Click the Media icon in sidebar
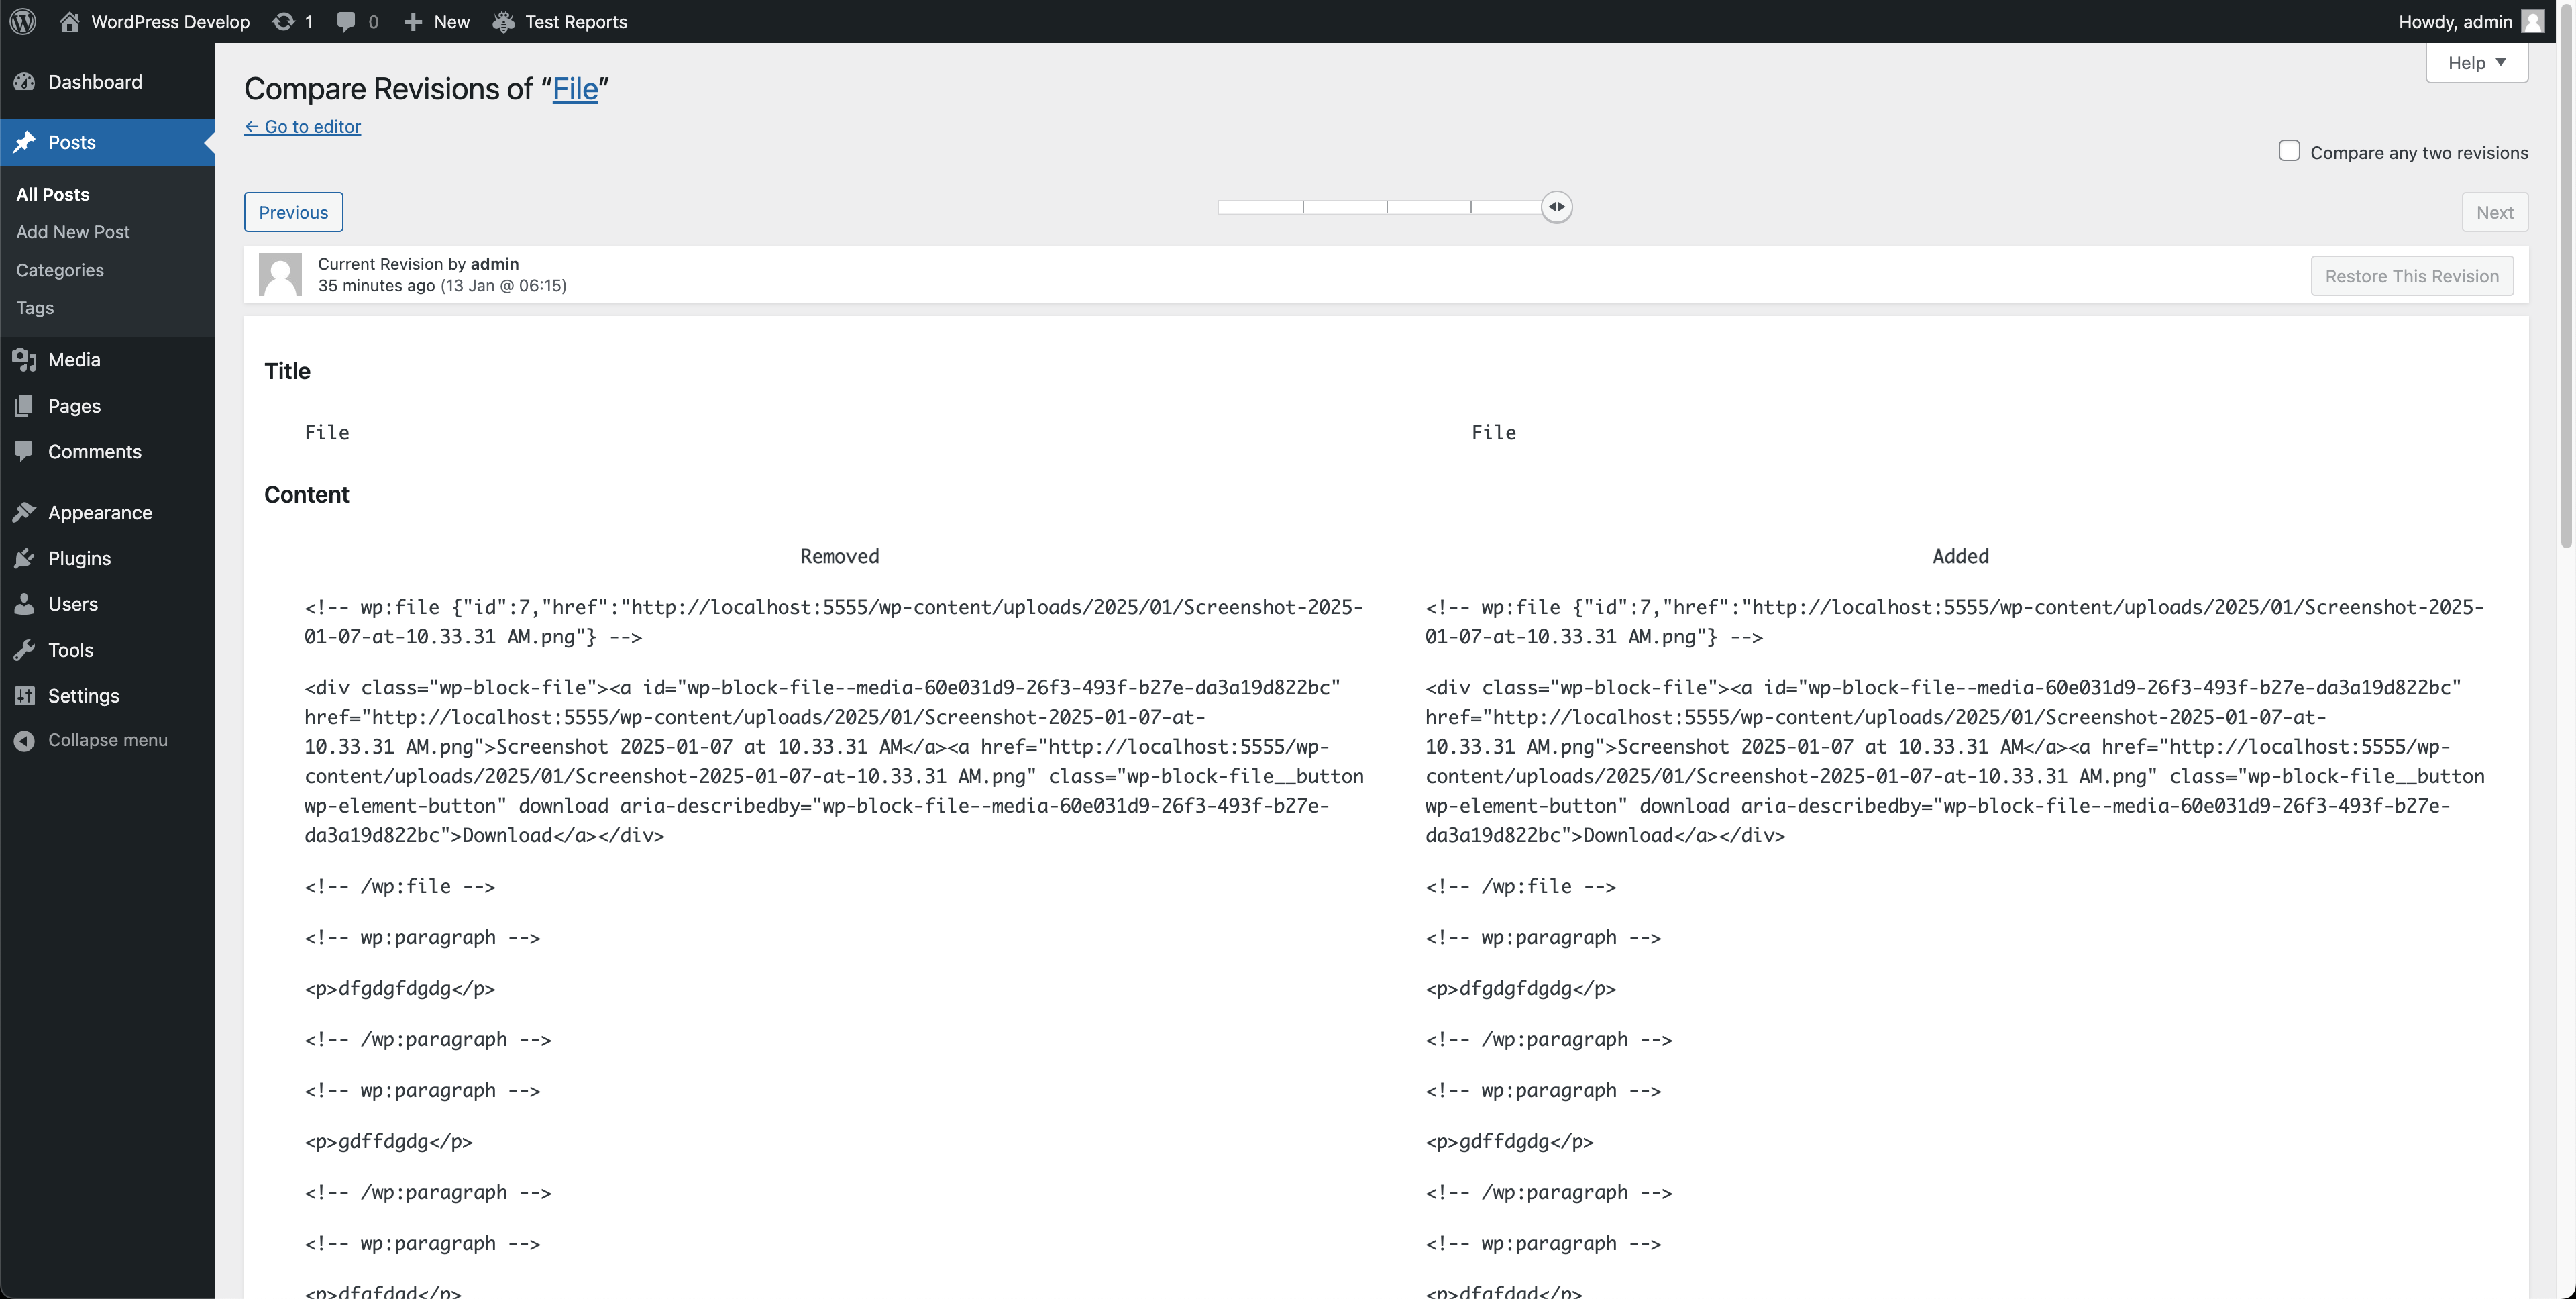 tap(25, 359)
